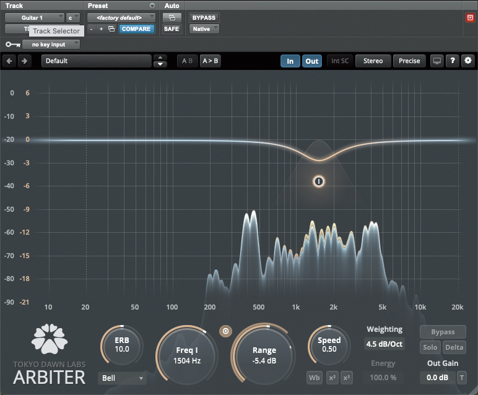Open insert position c dropdown
This screenshot has width=478, height=395.
tap(73, 18)
